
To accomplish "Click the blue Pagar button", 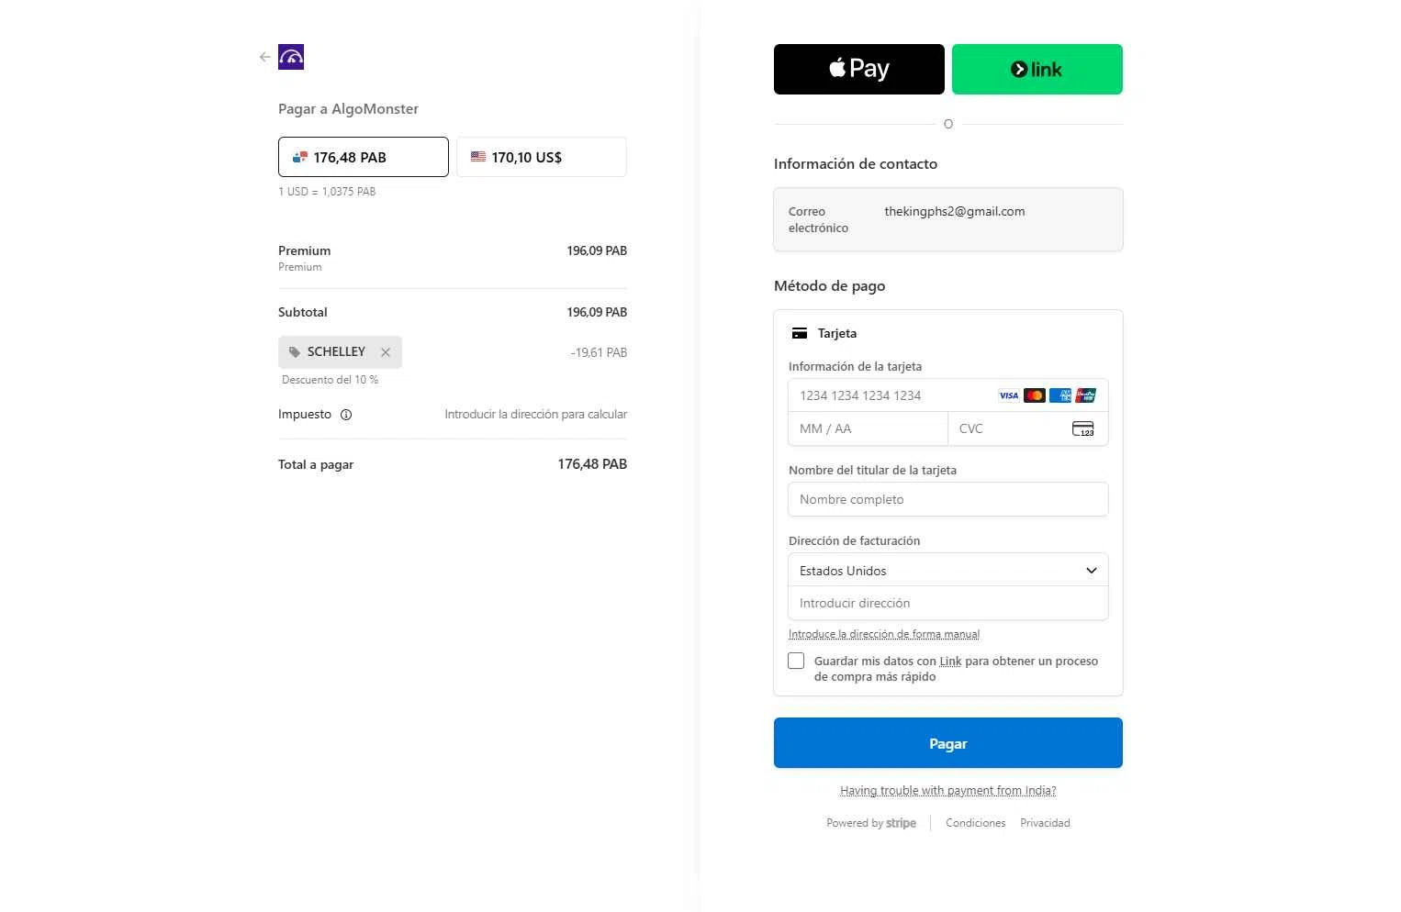I will click(948, 743).
